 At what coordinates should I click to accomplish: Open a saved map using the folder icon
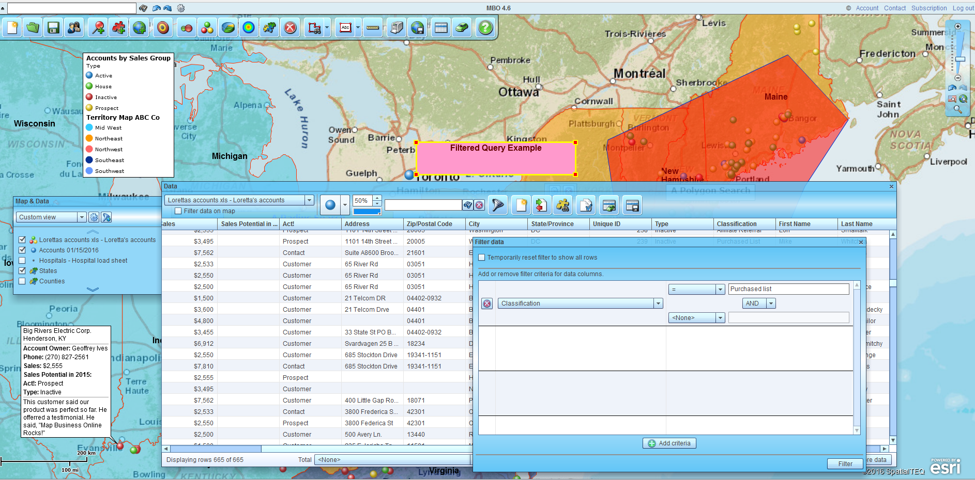point(33,27)
